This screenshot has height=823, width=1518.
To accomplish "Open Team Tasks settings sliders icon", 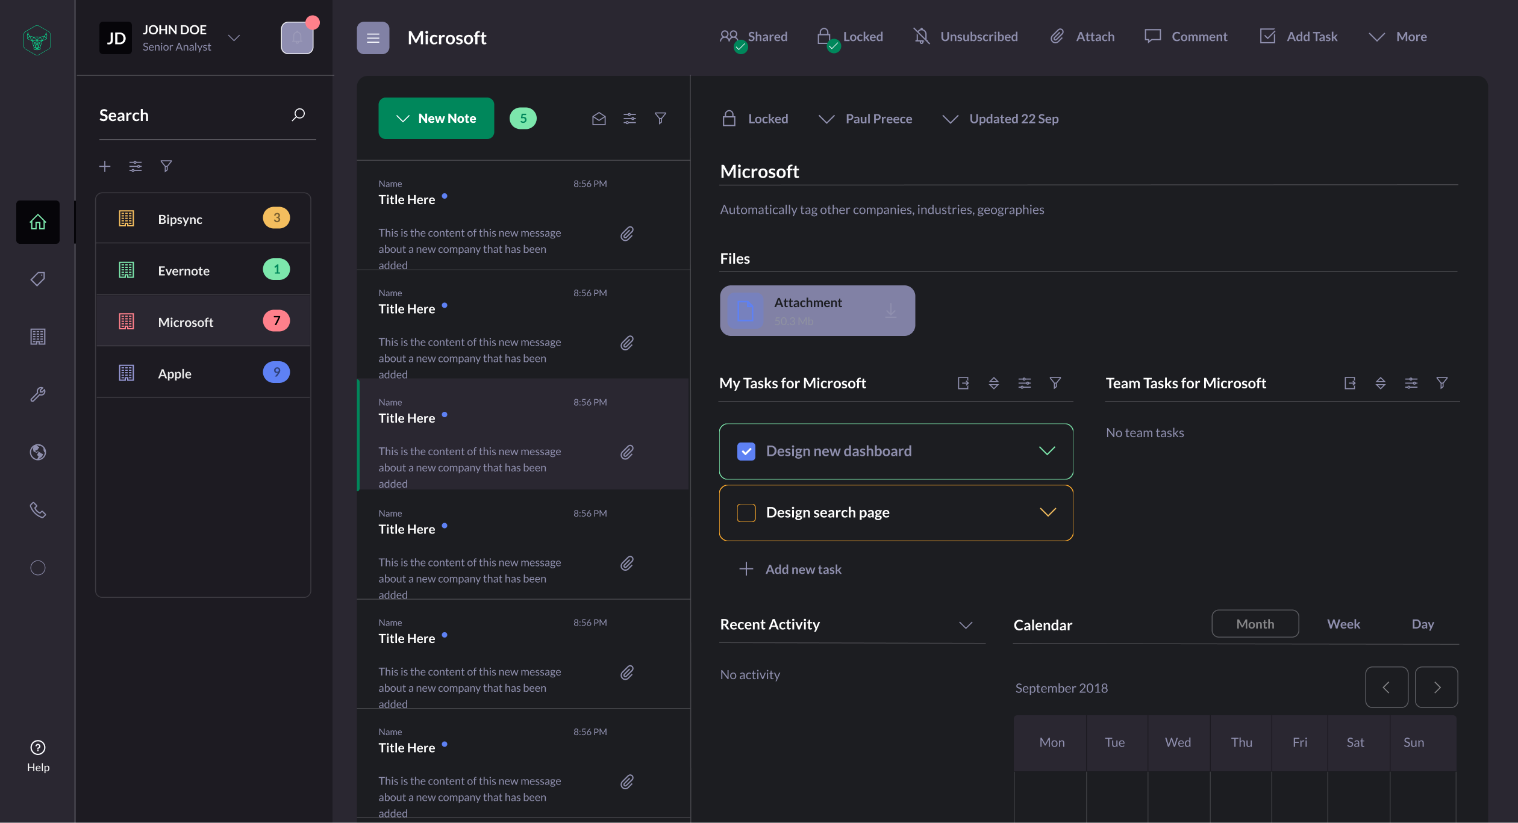I will [x=1411, y=383].
